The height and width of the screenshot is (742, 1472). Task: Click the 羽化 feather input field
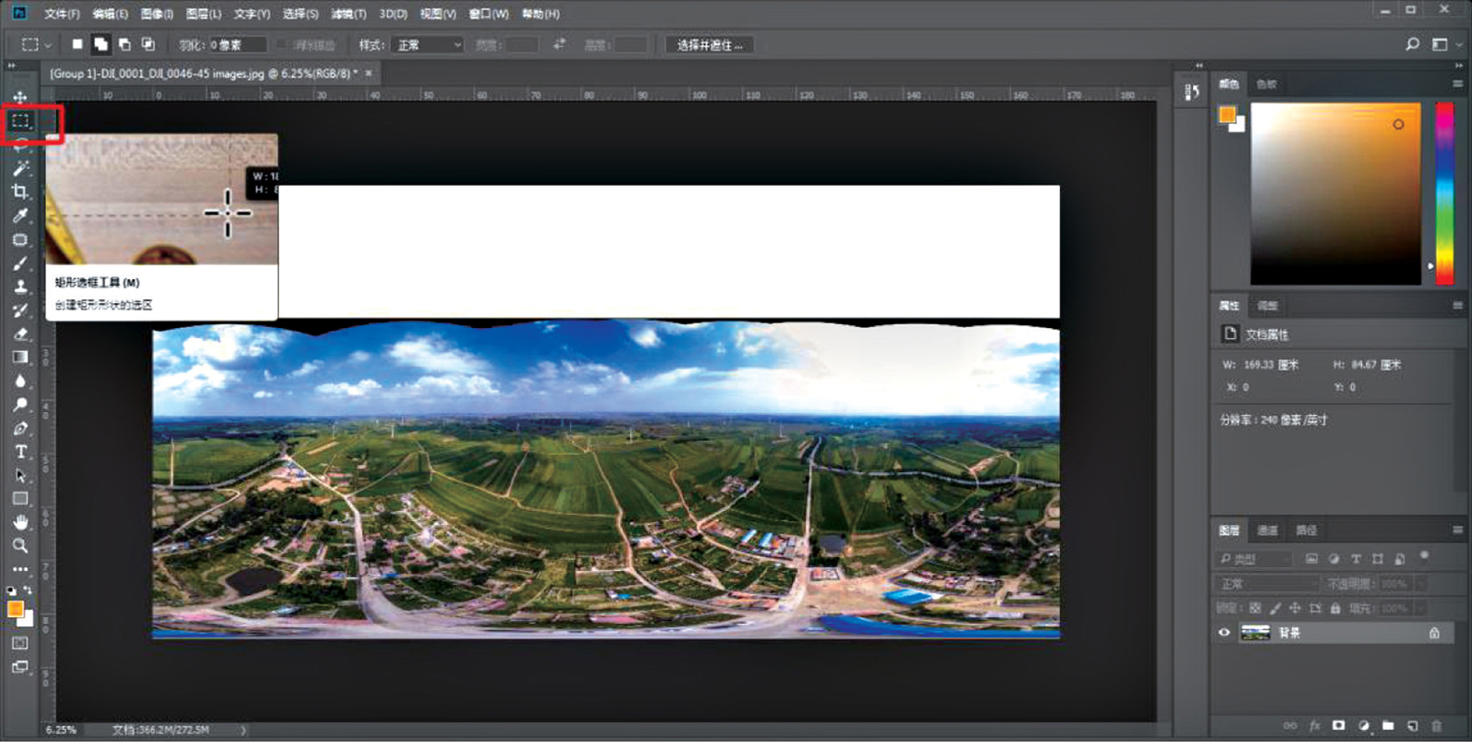click(x=237, y=44)
